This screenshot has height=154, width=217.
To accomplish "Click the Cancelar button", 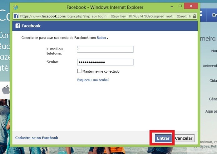I will pos(184,138).
